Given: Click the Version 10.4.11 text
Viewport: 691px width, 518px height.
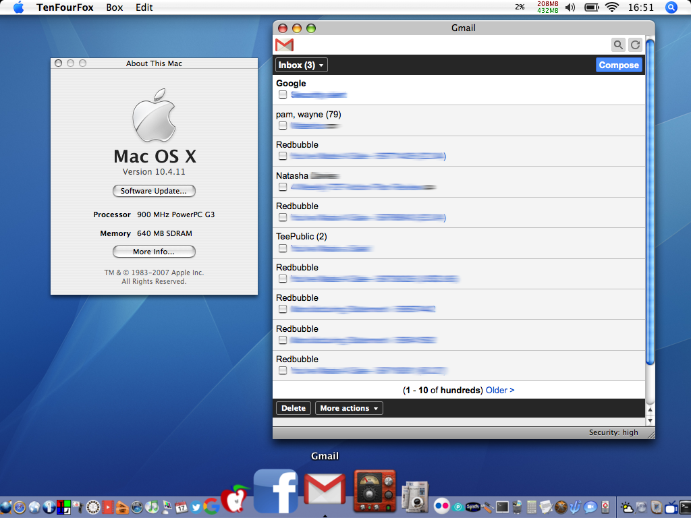Looking at the screenshot, I should coord(154,172).
